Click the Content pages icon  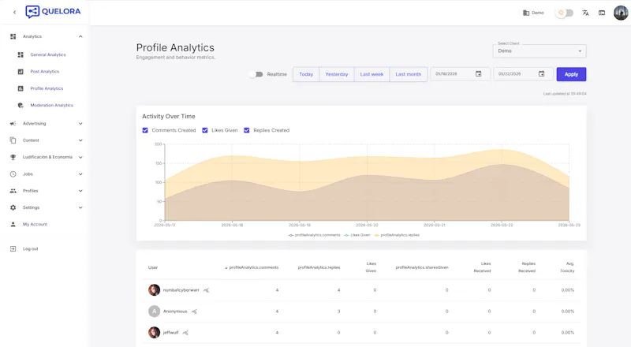[13, 140]
